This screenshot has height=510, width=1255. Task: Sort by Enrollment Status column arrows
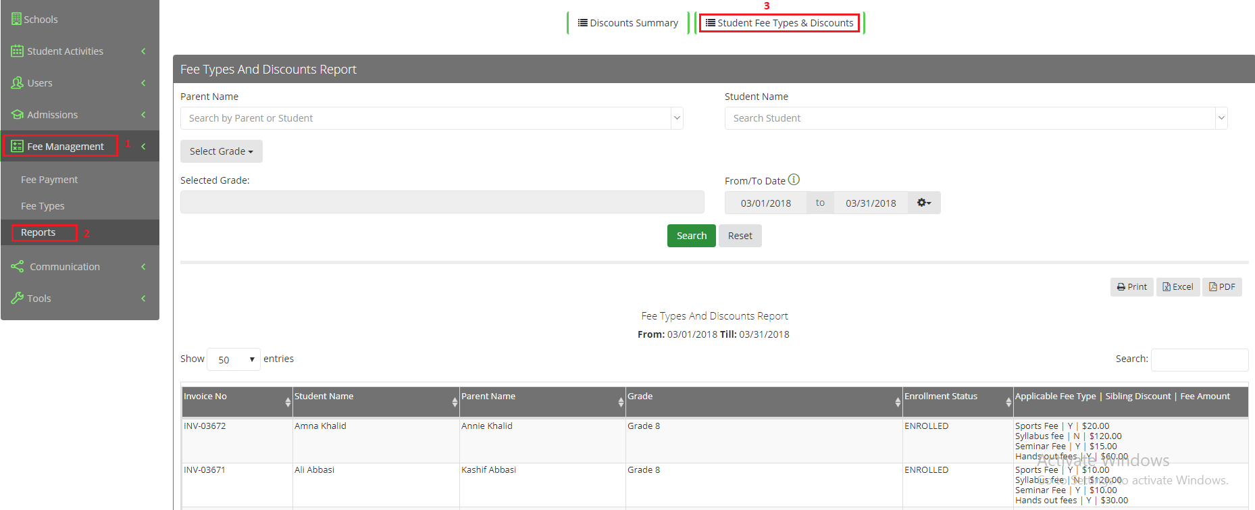[x=1008, y=402]
